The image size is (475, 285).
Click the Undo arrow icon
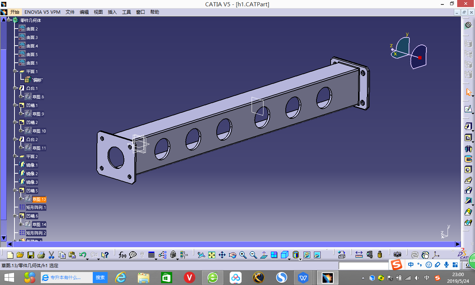pyautogui.click(x=83, y=255)
